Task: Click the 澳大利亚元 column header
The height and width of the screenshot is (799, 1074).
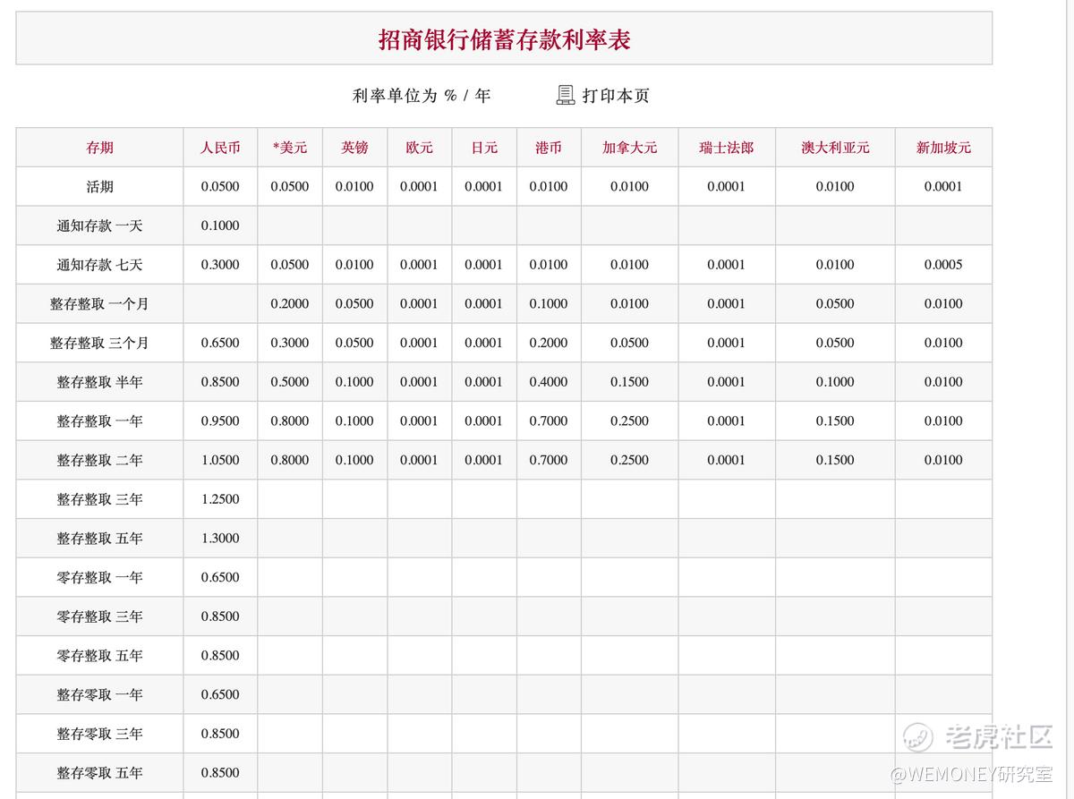Action: [x=835, y=148]
